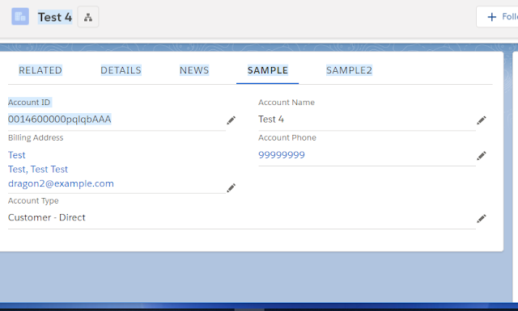Click the account record icon beside Test 4
The width and height of the screenshot is (518, 311).
[x=20, y=16]
